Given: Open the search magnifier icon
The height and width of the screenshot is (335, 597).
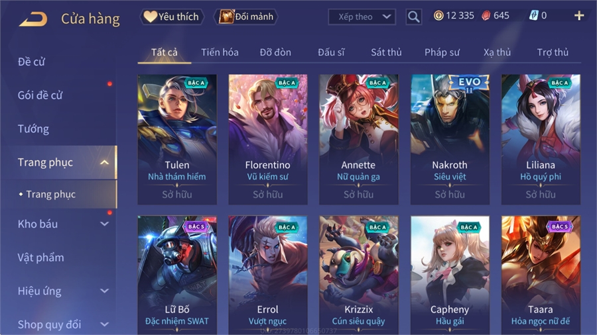Looking at the screenshot, I should tap(413, 17).
